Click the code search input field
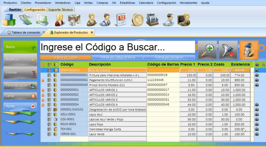 point(117,47)
